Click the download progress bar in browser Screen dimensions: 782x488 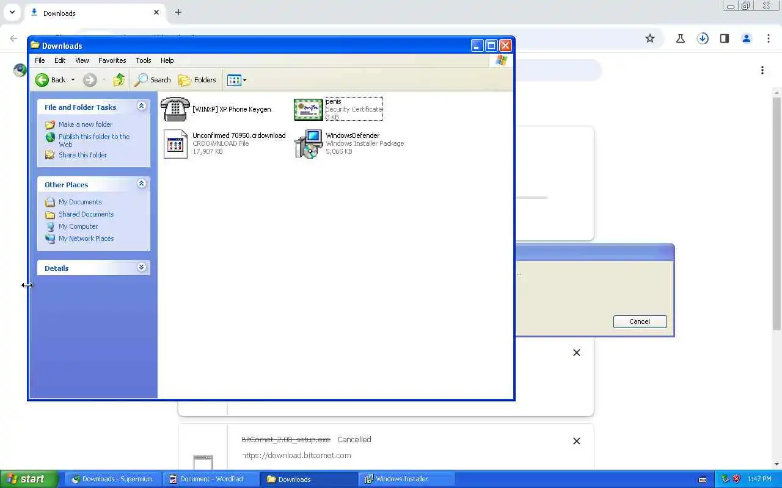click(532, 198)
